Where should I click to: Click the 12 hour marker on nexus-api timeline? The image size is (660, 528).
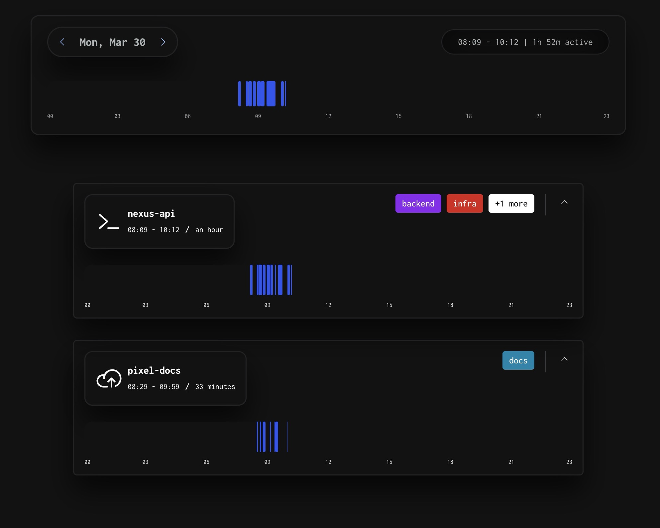(x=328, y=305)
